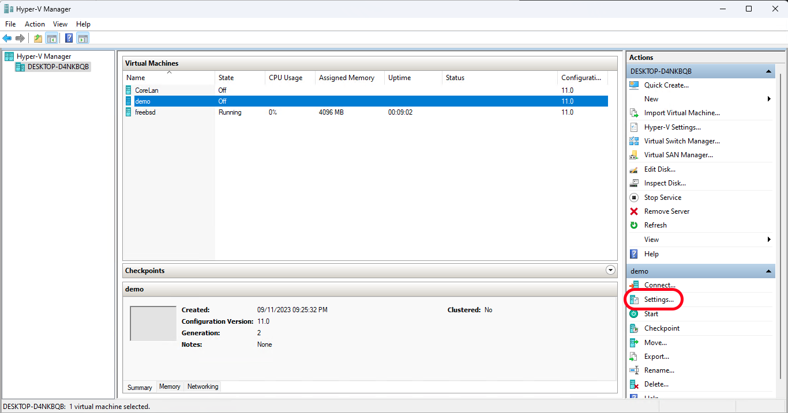Click the Configuration version column header
788x413 pixels.
click(582, 78)
